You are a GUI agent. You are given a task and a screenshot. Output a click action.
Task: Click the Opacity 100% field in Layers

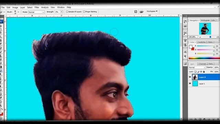(x=216, y=68)
